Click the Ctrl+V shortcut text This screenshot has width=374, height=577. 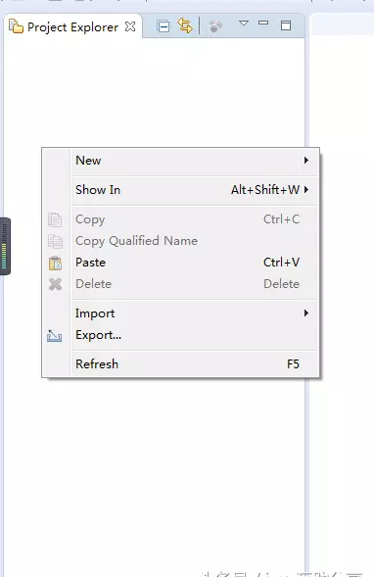[281, 263]
